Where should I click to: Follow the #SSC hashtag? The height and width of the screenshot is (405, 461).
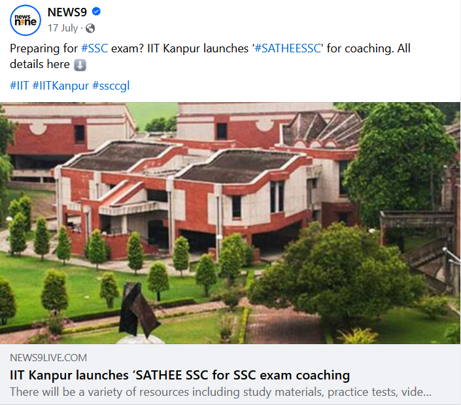coord(95,48)
